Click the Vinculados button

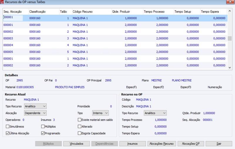click(x=76, y=144)
